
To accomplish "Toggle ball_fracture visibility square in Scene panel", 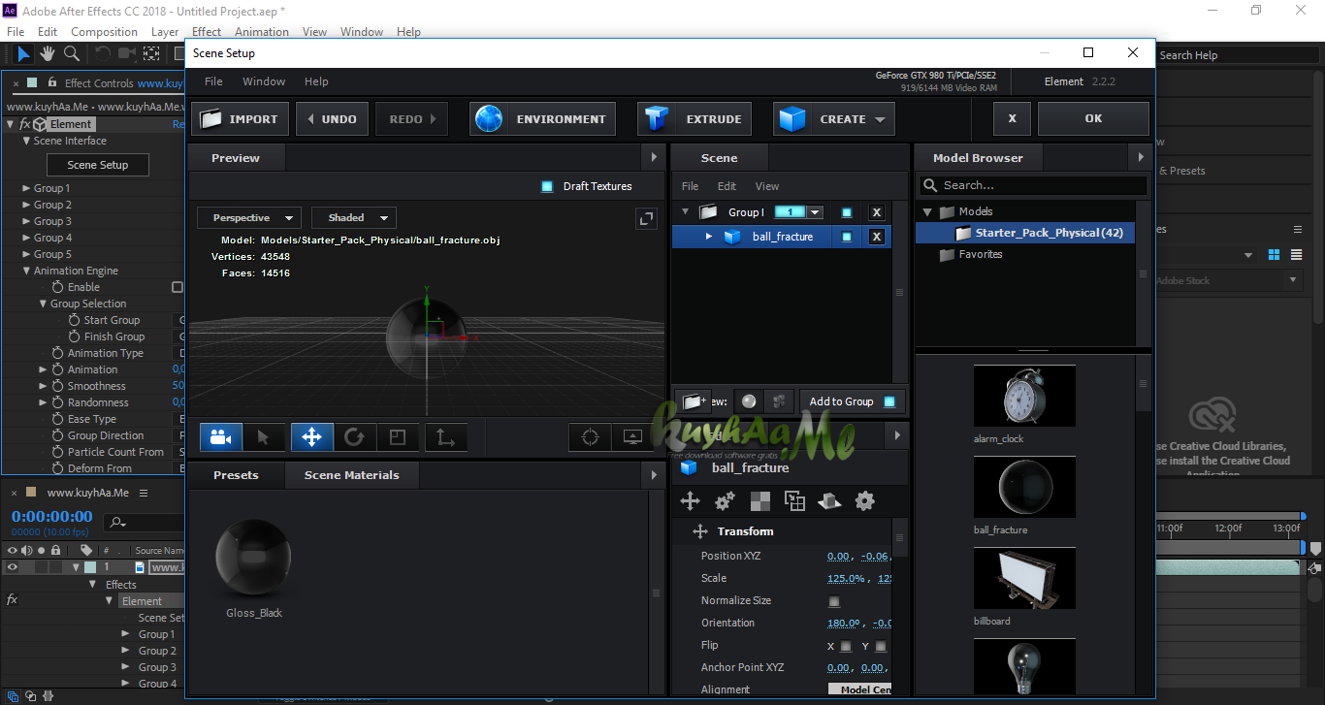I will [847, 236].
